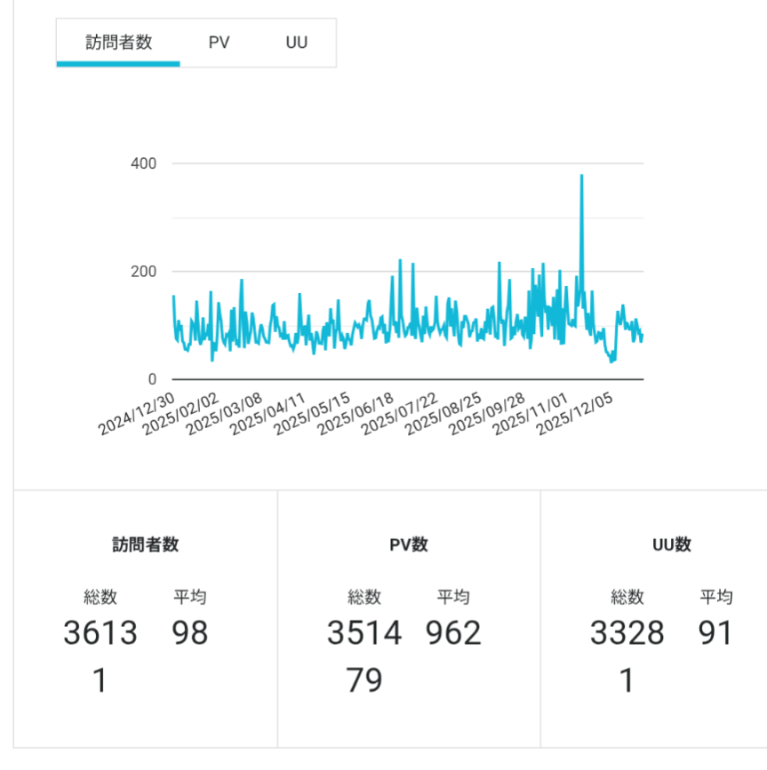Open the PV tab
The height and width of the screenshot is (770, 767).
(219, 43)
